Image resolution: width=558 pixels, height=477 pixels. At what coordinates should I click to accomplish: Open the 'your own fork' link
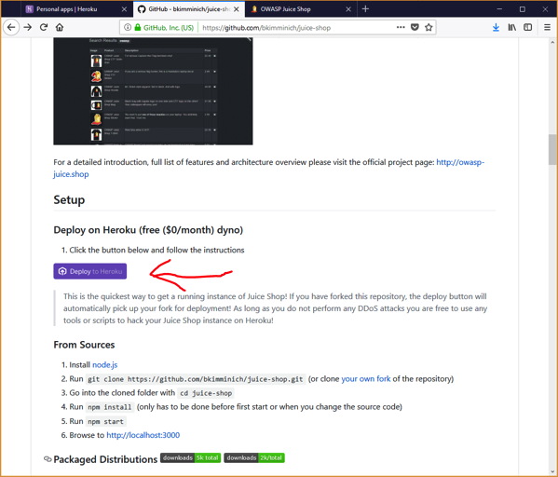point(366,379)
